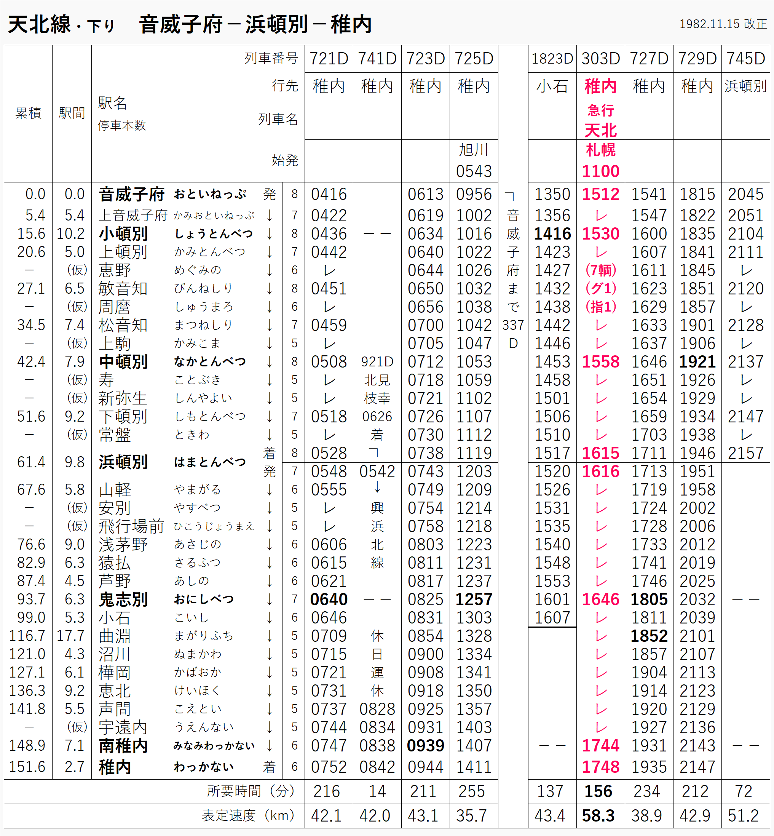
Task: Click the 745D column header
Action: click(x=745, y=59)
